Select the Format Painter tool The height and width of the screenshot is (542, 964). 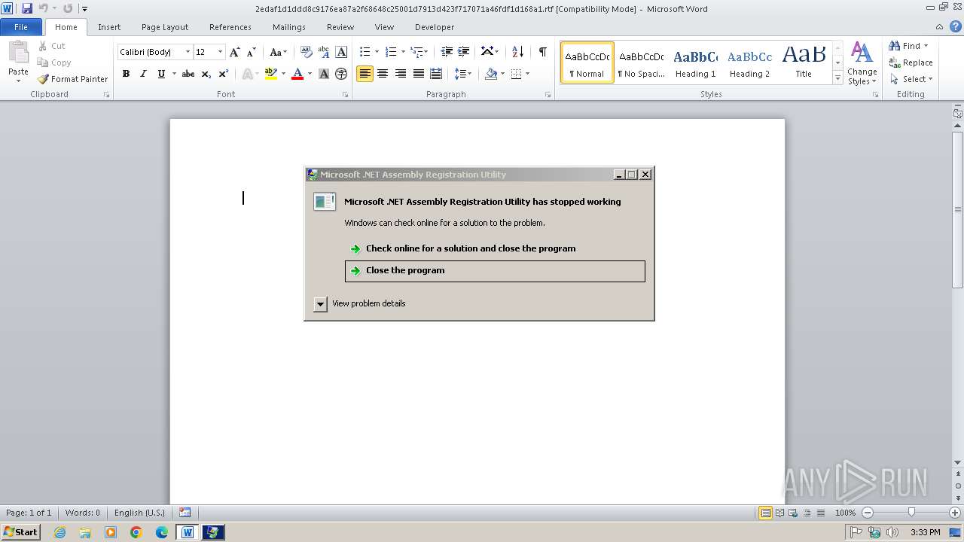[73, 79]
